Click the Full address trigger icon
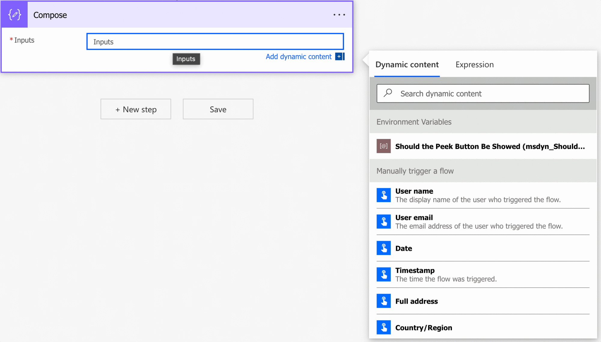 pos(383,301)
